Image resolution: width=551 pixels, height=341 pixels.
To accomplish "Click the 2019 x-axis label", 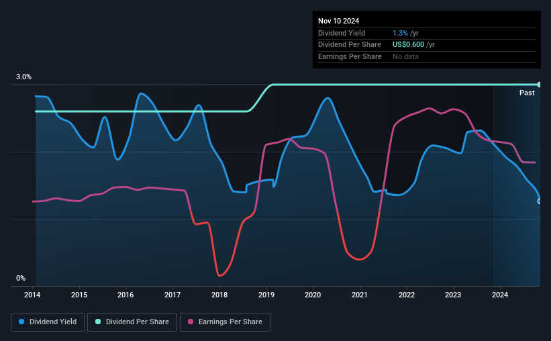I will 266,295.
